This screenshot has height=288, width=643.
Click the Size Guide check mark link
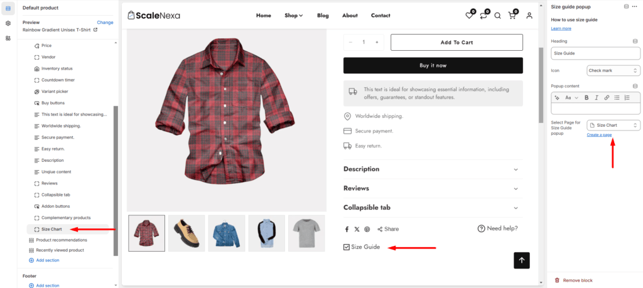click(x=362, y=247)
